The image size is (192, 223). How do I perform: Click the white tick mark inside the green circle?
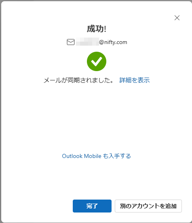97,61
